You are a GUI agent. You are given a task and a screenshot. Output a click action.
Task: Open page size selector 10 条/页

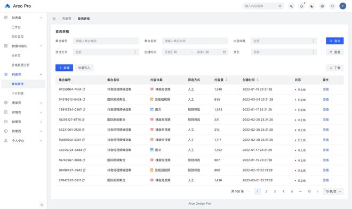click(x=333, y=191)
